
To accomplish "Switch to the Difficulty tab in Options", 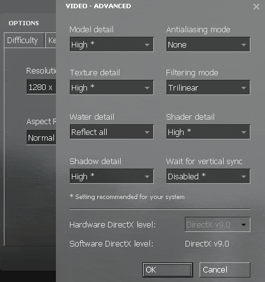I will [x=24, y=40].
